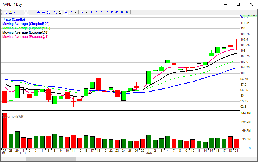Switch to daily (D) interval
Viewport: 258px width, 162px height.
pyautogui.click(x=122, y=12)
